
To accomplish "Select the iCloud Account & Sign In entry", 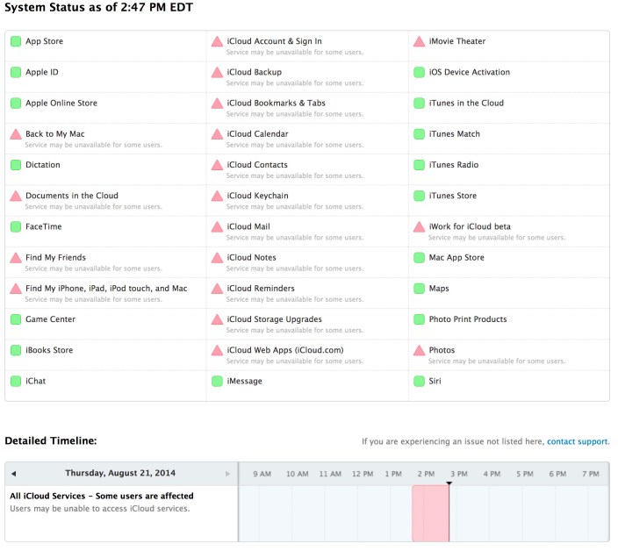I will [x=274, y=41].
